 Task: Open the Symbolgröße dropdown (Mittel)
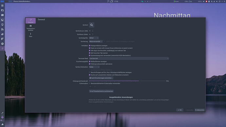pyautogui.click(x=94, y=38)
